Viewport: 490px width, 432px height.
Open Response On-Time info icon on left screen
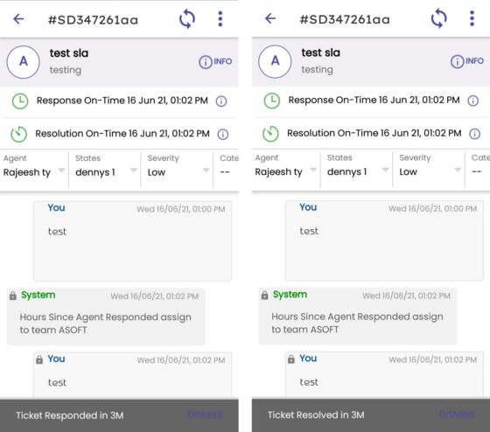221,101
